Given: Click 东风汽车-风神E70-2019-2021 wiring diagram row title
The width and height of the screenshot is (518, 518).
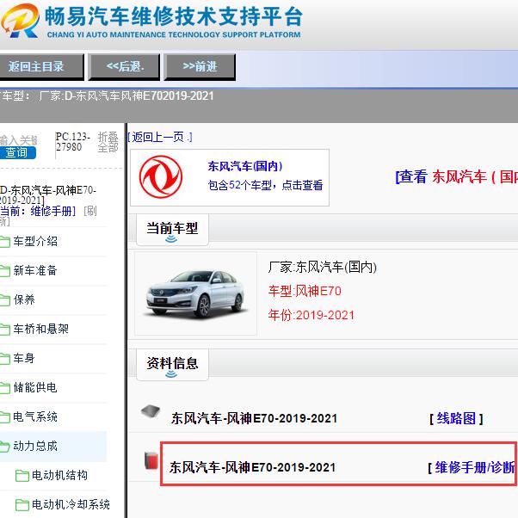Looking at the screenshot, I should (x=254, y=419).
